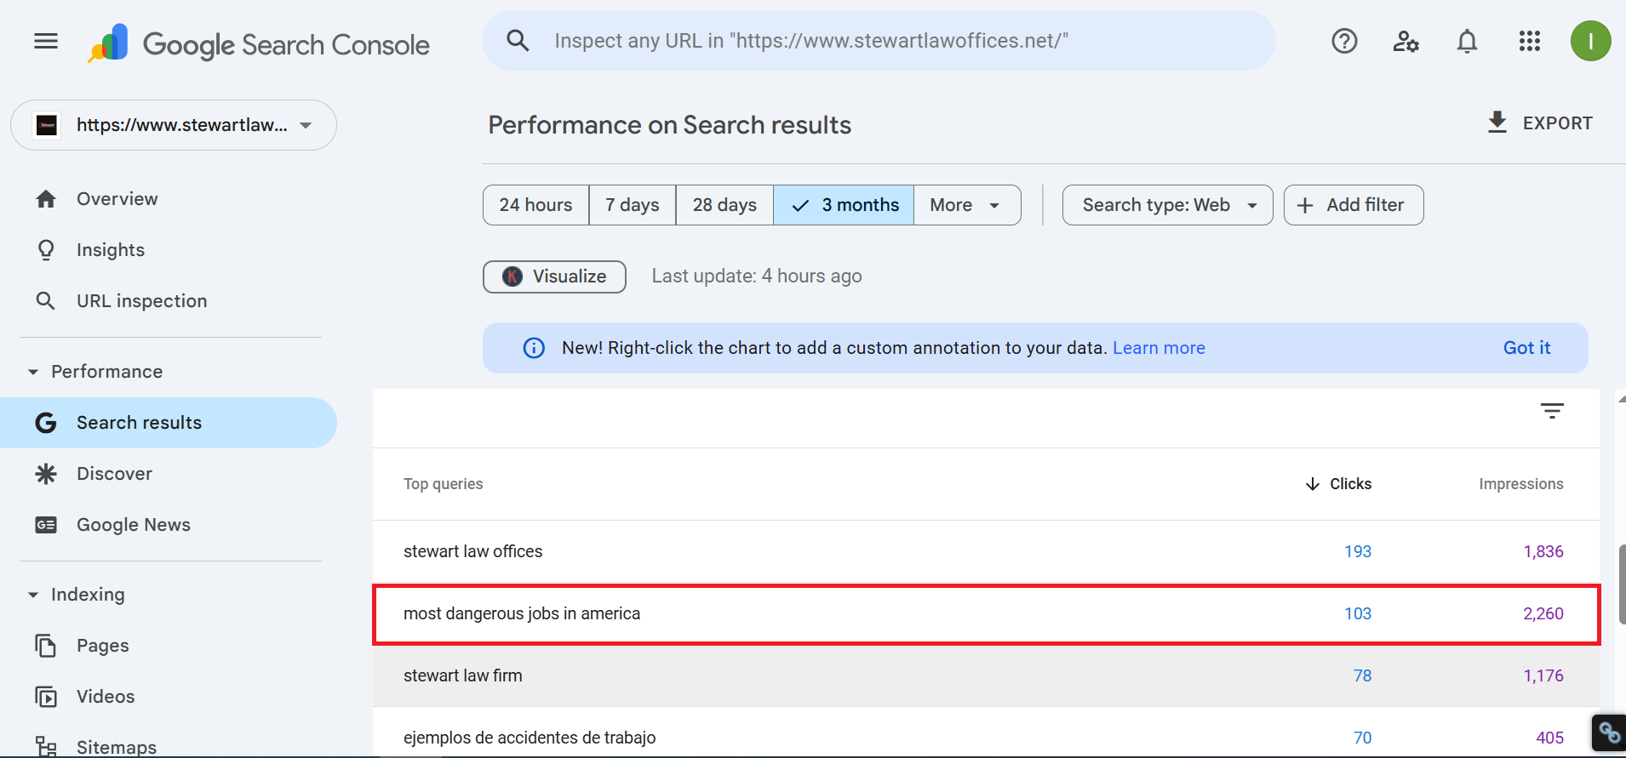Click the Google G Search results icon

[46, 423]
